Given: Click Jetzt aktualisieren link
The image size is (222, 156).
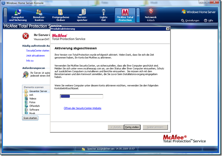Looking at the screenshot, I should (x=36, y=56).
